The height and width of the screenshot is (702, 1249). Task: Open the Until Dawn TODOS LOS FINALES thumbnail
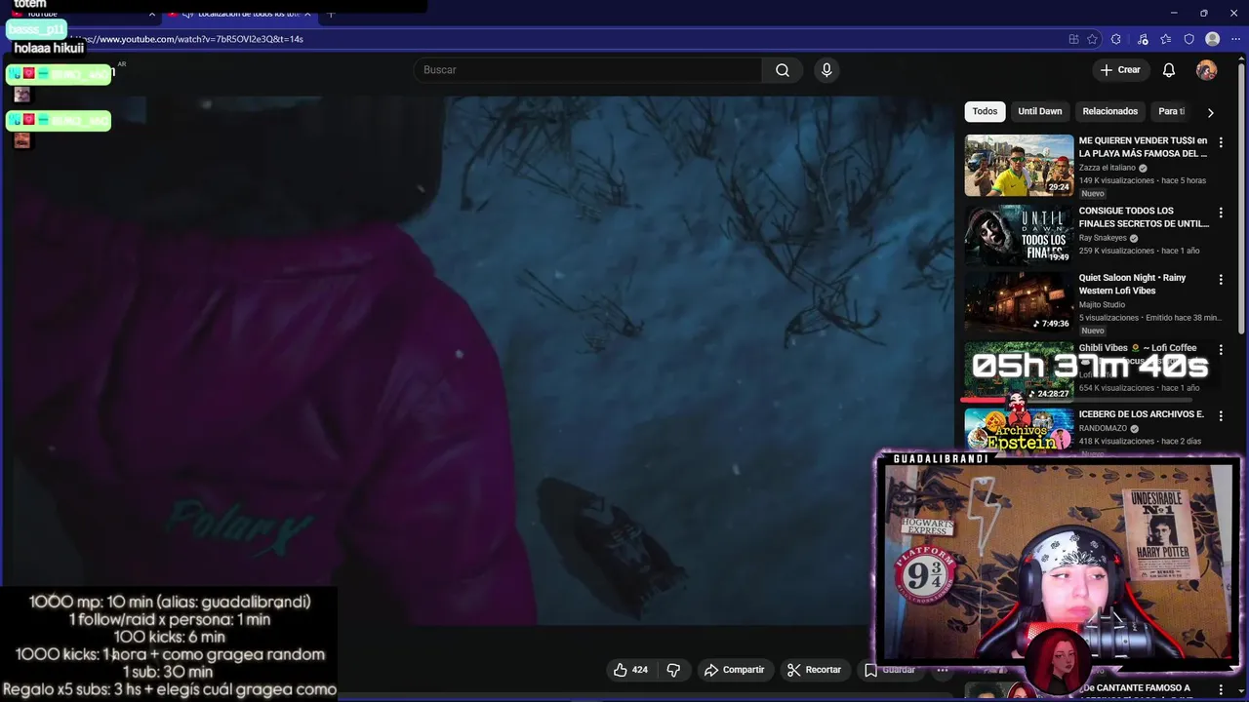(1019, 236)
